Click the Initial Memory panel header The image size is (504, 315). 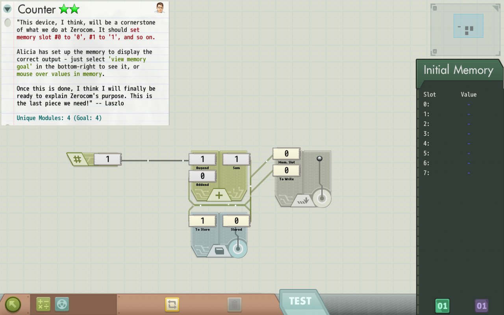[x=458, y=70]
